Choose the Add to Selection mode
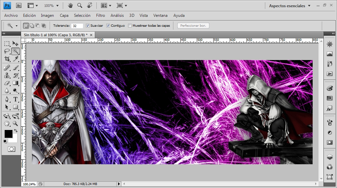The height and width of the screenshot is (188, 337). (32, 26)
